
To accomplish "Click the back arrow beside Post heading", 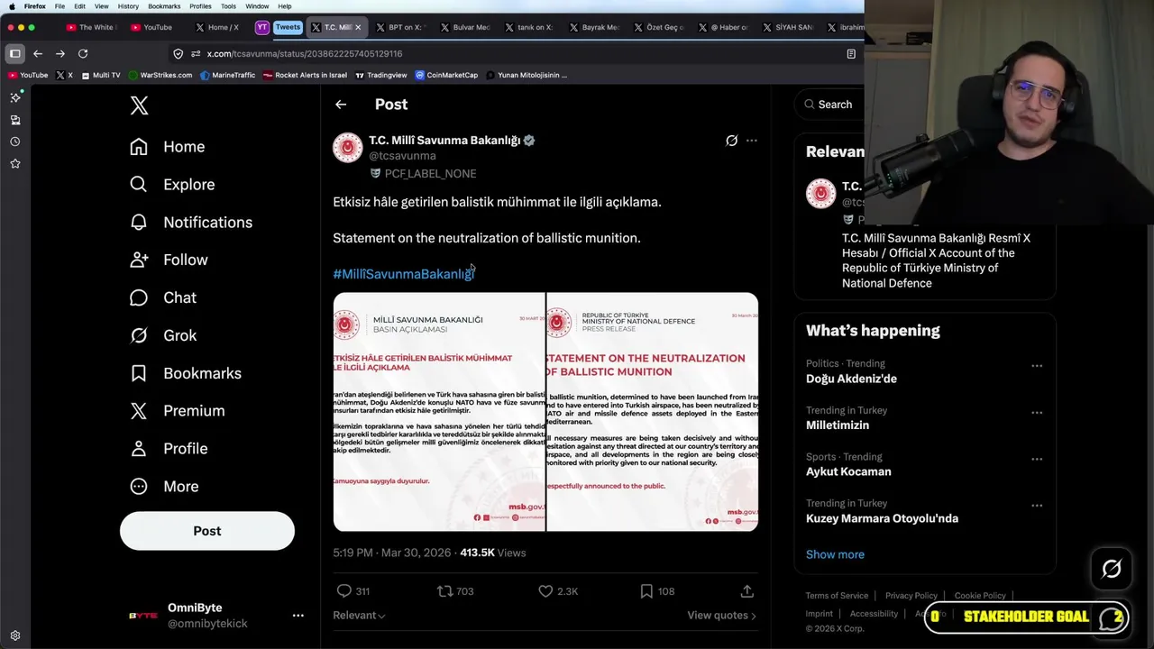I will coord(341,105).
